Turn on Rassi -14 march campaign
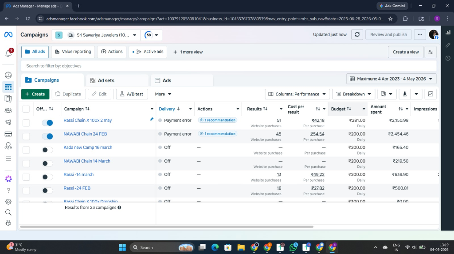This screenshot has width=454, height=254. coord(47,177)
